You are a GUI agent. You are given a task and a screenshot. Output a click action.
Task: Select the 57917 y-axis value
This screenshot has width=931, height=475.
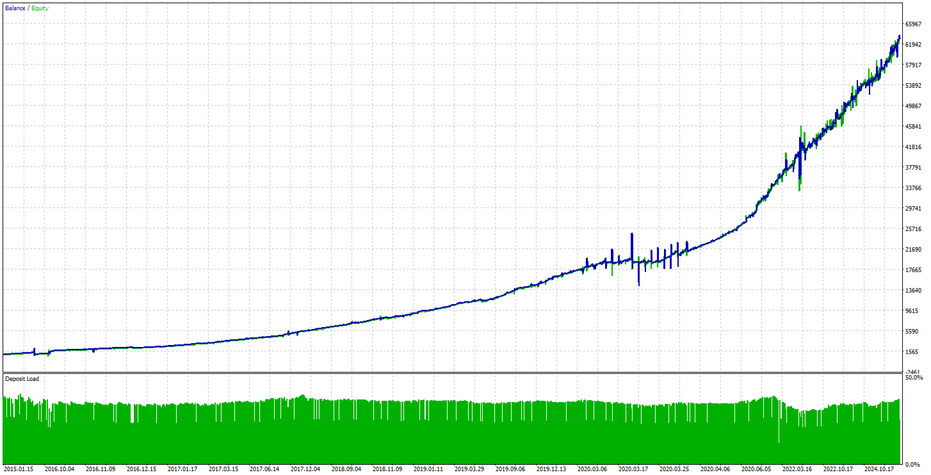pyautogui.click(x=913, y=65)
